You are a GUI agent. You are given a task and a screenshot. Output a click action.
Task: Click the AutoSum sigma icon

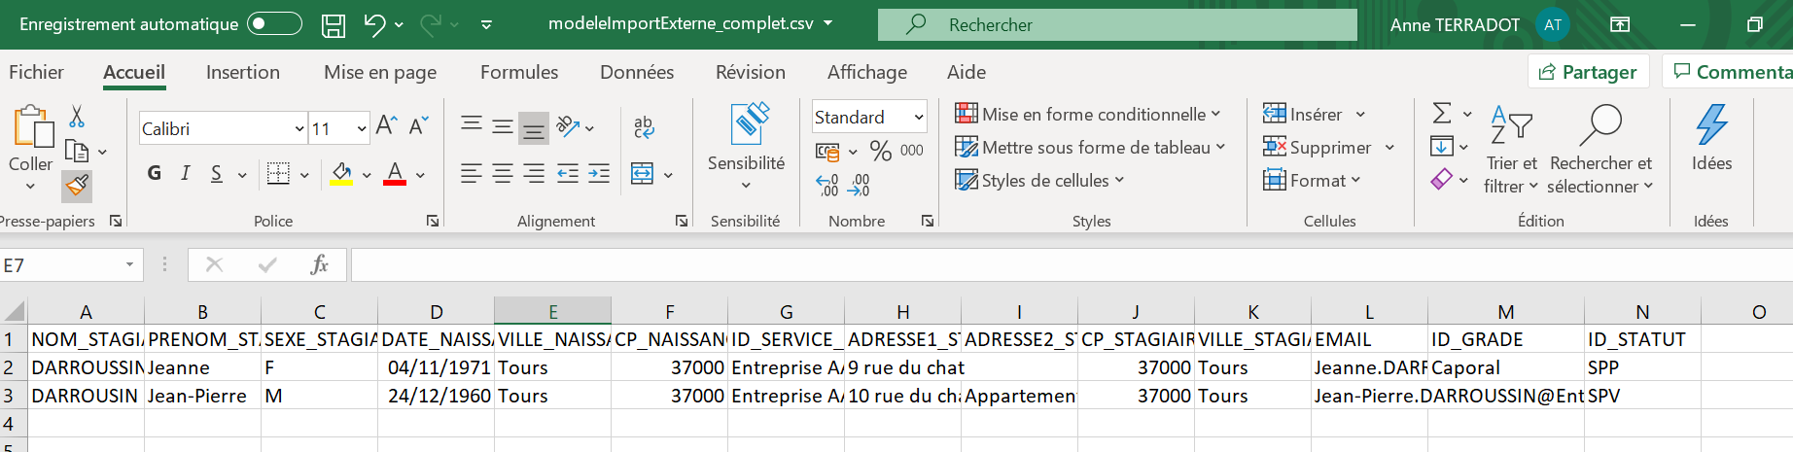[1442, 114]
